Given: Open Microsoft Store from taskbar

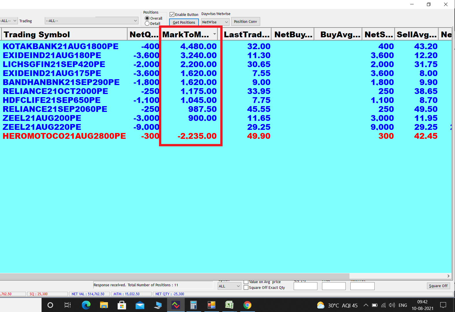Looking at the screenshot, I should 122,305.
